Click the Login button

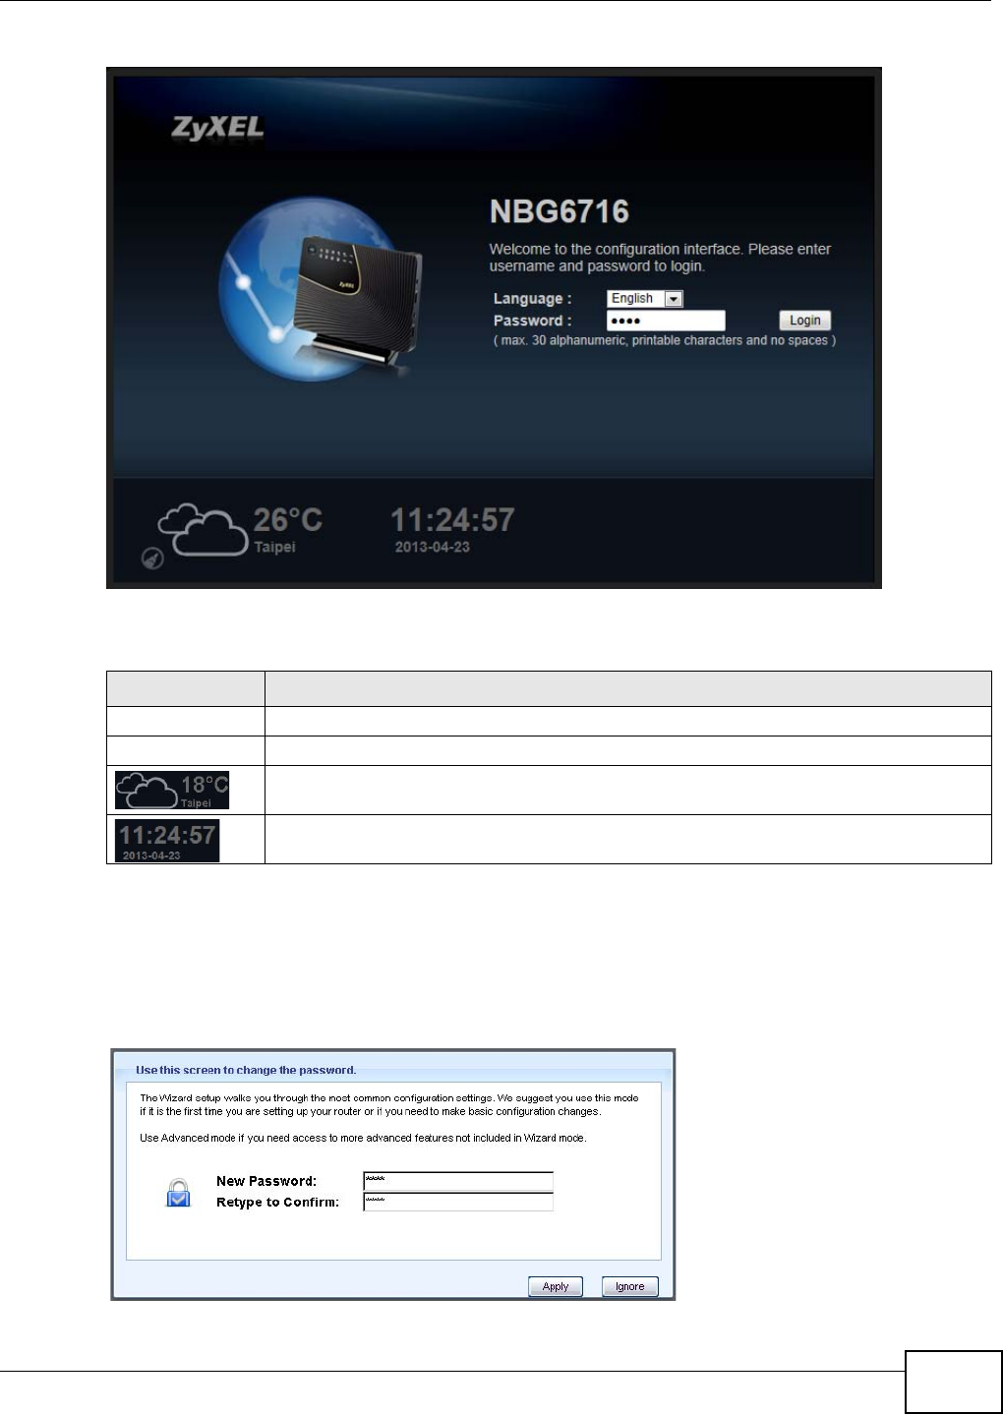pyautogui.click(x=805, y=321)
